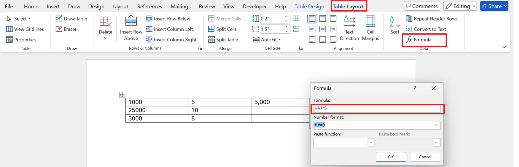The width and height of the screenshot is (519, 167).
Task: Activate the Draw Table tool
Action: click(71, 18)
